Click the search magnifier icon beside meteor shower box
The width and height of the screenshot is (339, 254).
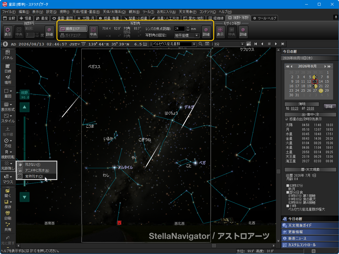click(201, 44)
